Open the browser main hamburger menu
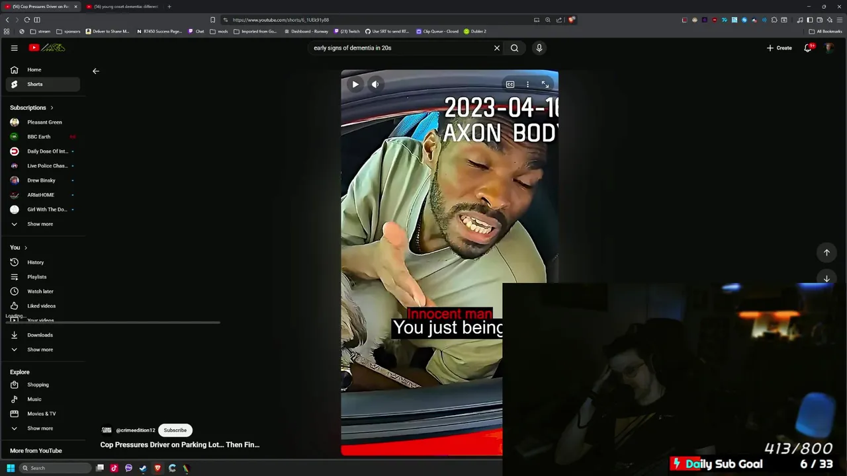The image size is (847, 476). click(839, 20)
